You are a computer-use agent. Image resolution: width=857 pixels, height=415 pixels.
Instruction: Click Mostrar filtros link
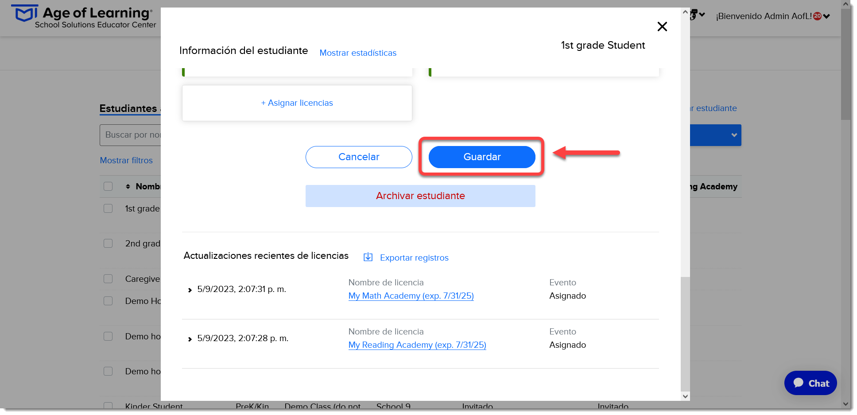coord(126,161)
